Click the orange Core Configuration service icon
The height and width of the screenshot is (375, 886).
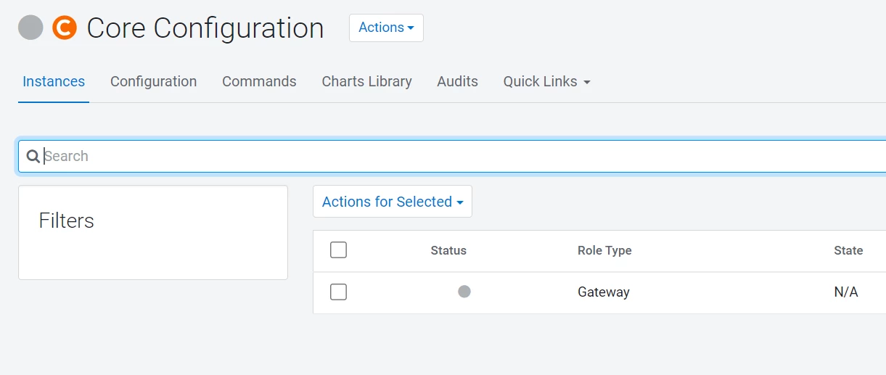pyautogui.click(x=65, y=28)
